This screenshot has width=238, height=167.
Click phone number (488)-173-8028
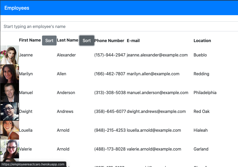click(110, 149)
